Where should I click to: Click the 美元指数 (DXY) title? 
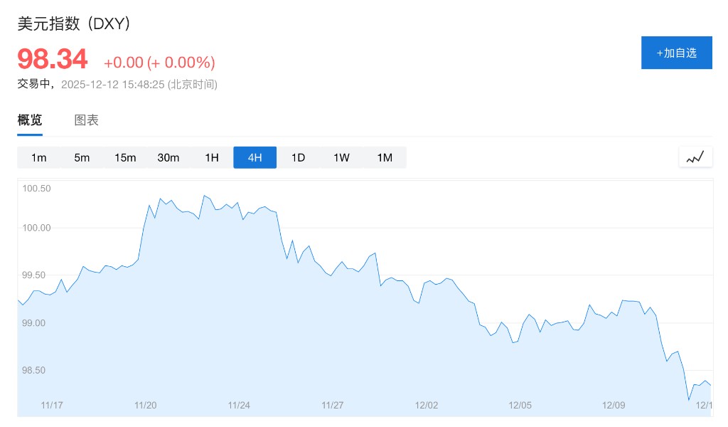coord(74,23)
